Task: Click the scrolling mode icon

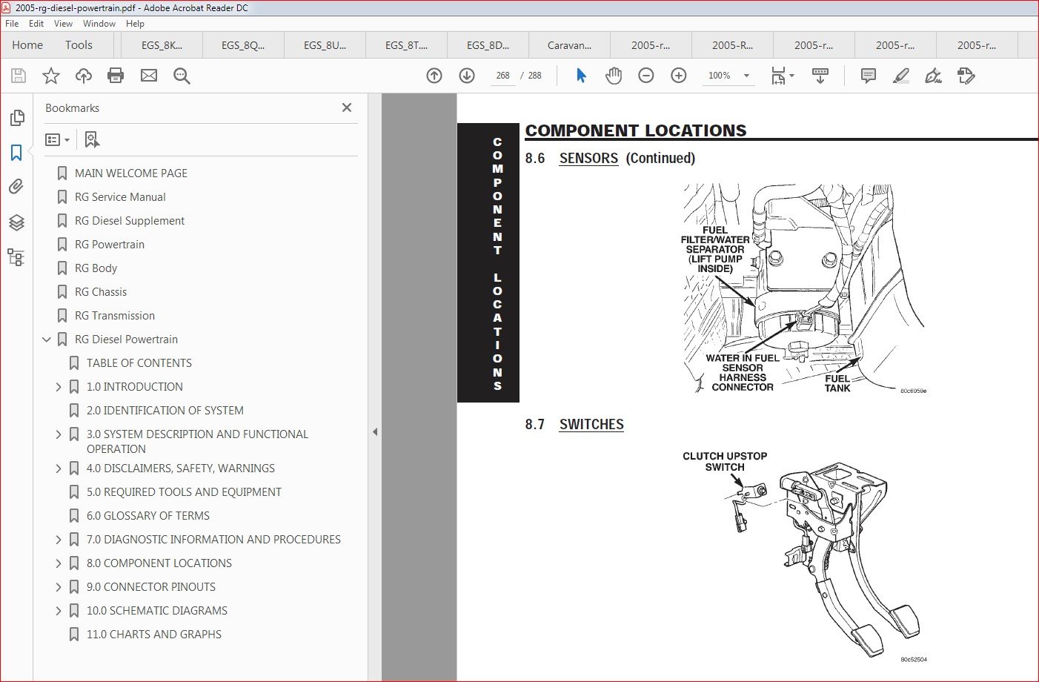Action: pyautogui.click(x=820, y=76)
